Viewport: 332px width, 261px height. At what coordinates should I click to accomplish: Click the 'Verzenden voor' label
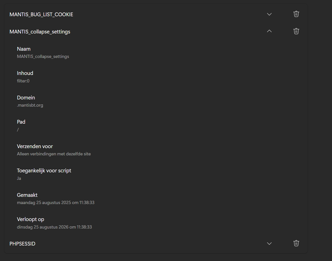[x=35, y=146]
